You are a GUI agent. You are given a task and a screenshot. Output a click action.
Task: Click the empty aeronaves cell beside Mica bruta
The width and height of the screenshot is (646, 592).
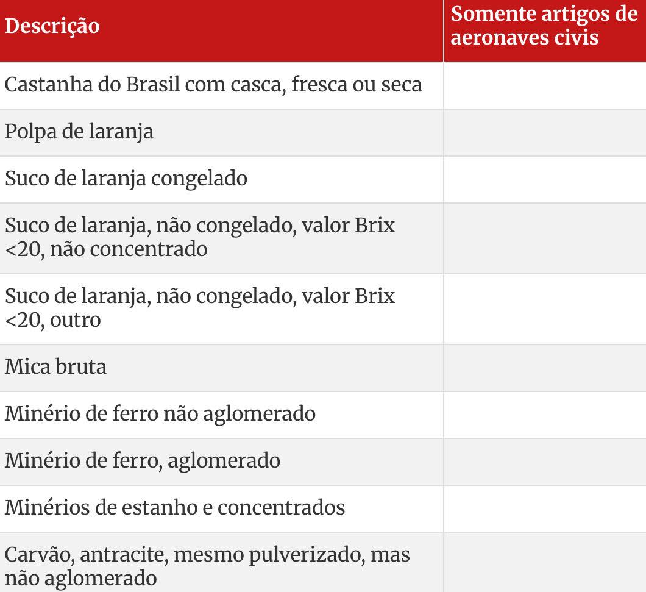[x=544, y=367]
